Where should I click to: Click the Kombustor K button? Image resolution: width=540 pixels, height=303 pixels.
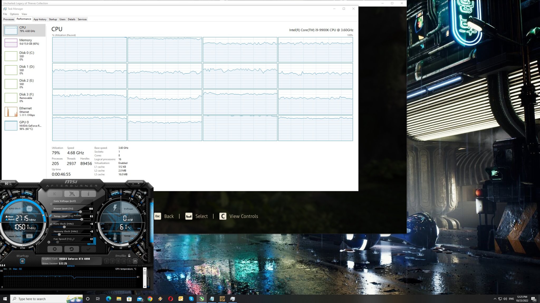(55, 194)
